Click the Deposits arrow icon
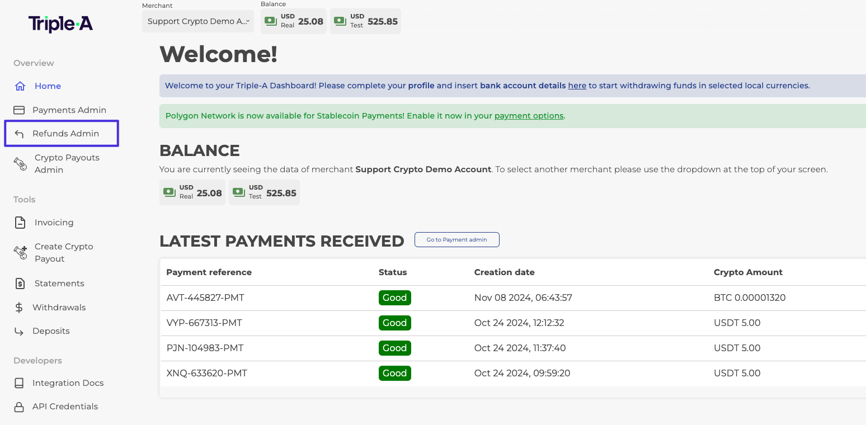 click(19, 331)
